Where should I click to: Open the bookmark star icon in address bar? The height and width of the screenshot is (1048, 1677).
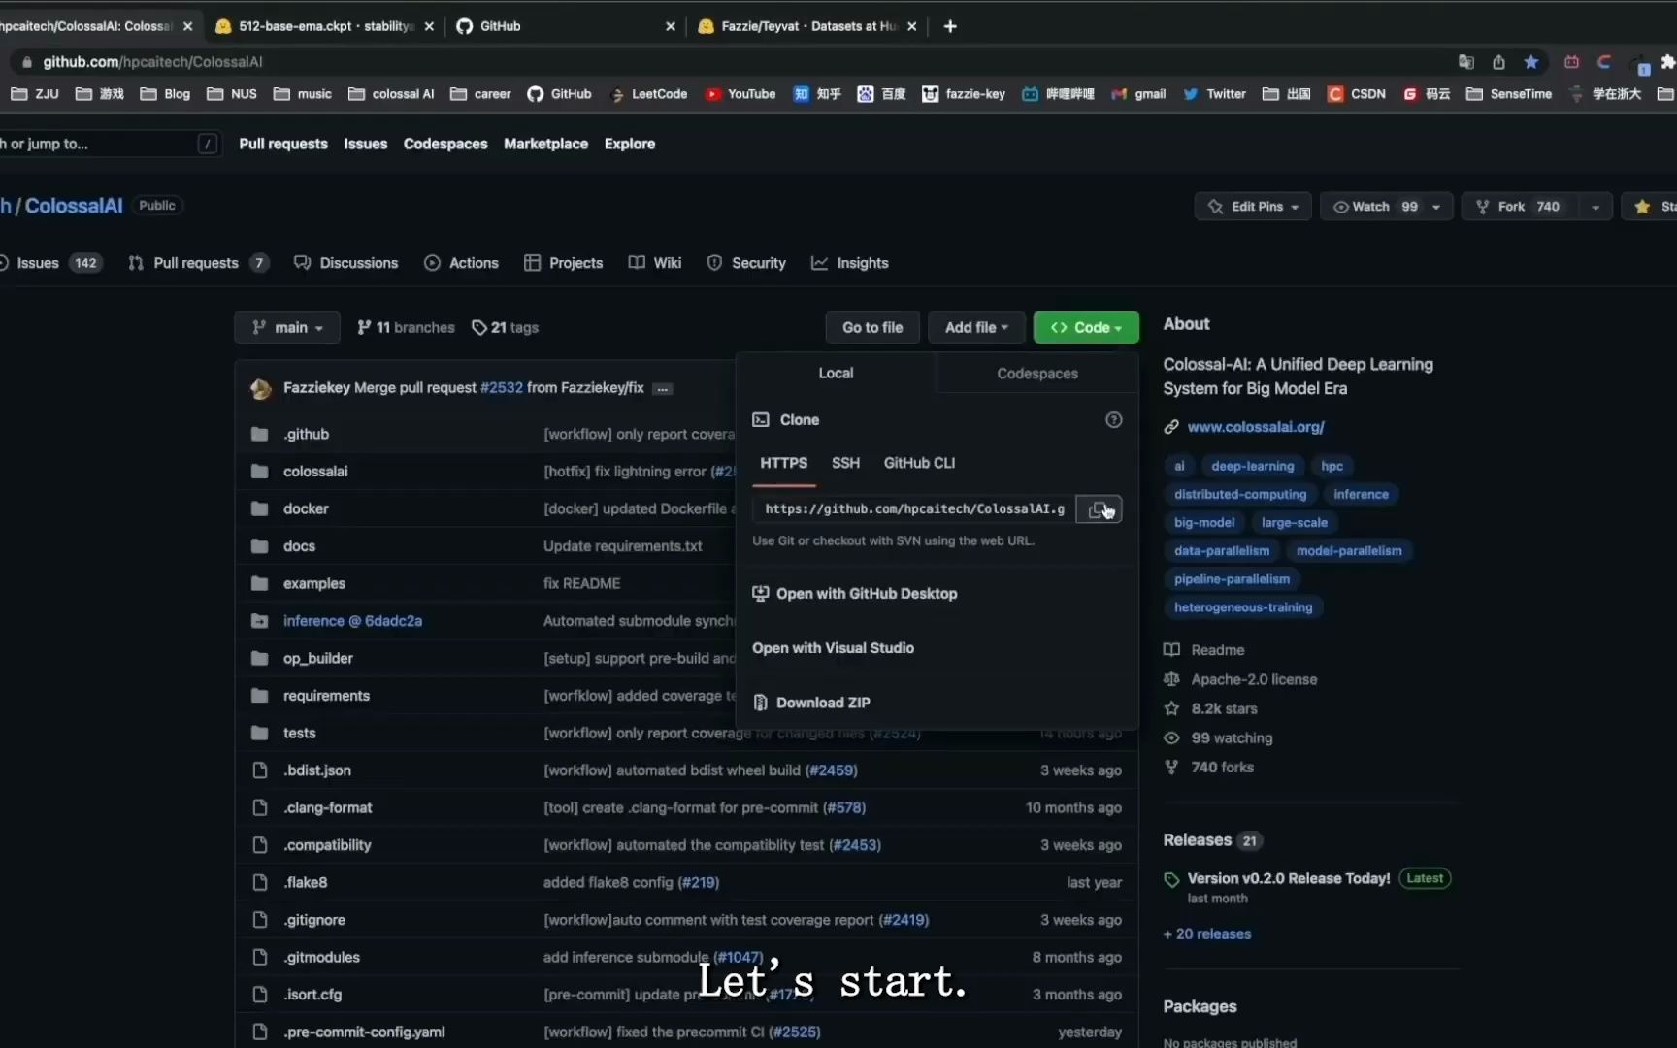1531,62
